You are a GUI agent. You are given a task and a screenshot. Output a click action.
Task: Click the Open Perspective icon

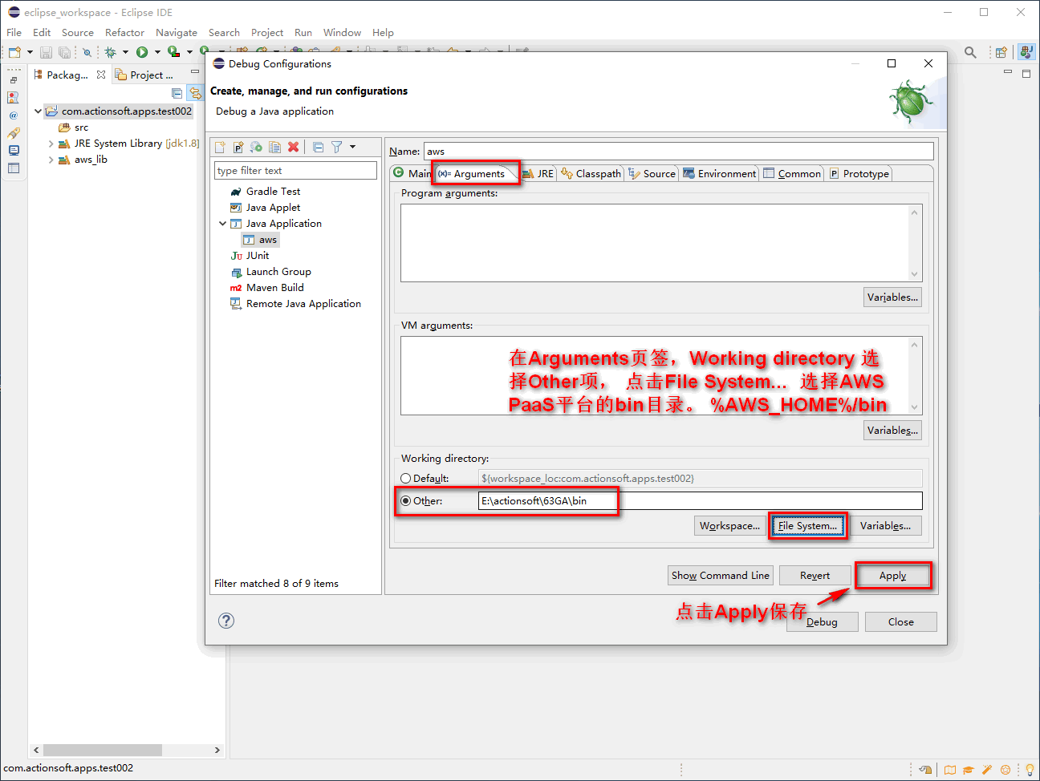pyautogui.click(x=1001, y=52)
